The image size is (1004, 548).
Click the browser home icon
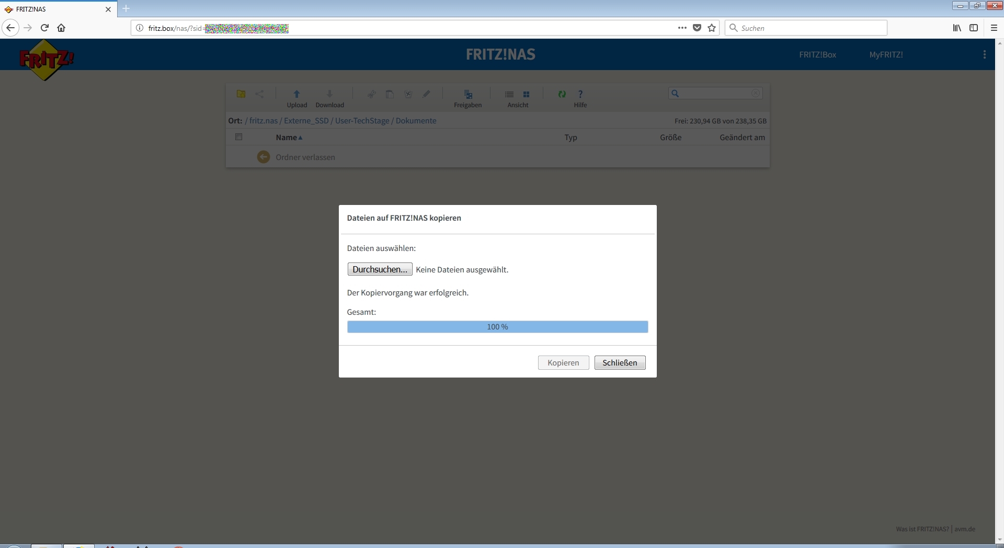(61, 28)
